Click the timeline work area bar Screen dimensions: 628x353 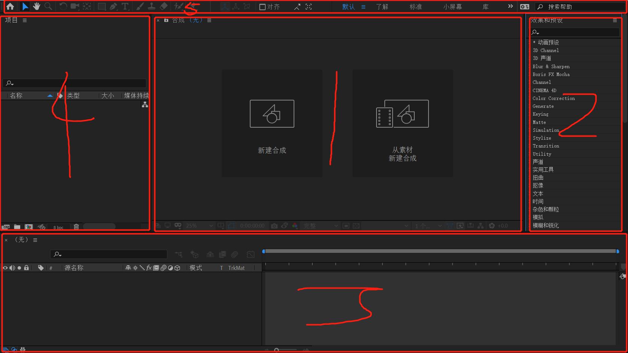point(440,251)
